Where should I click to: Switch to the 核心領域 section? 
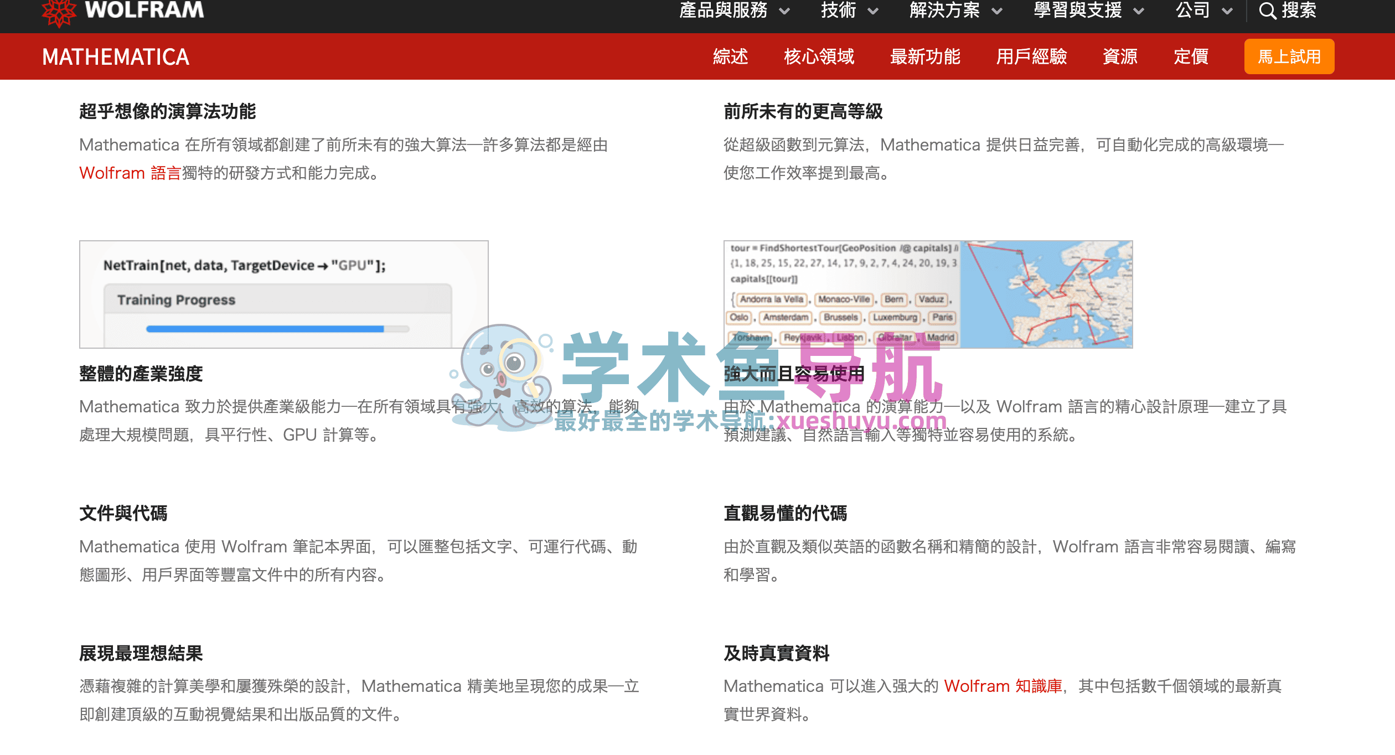pyautogui.click(x=819, y=56)
